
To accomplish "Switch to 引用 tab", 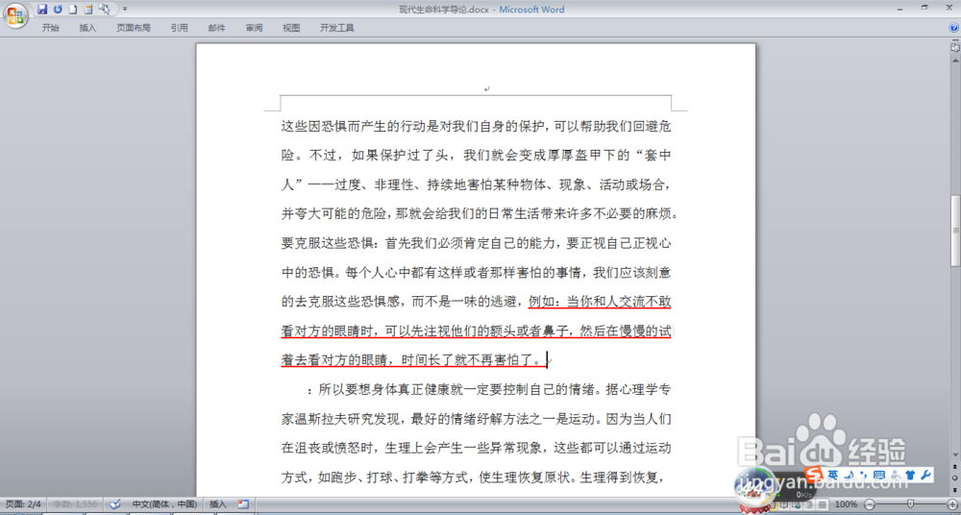I will [180, 28].
